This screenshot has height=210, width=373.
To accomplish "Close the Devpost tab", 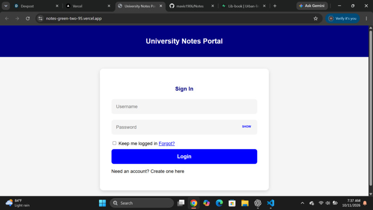I will coord(57,6).
